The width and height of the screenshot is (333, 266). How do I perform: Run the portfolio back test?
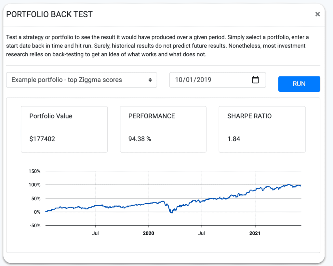coord(299,84)
